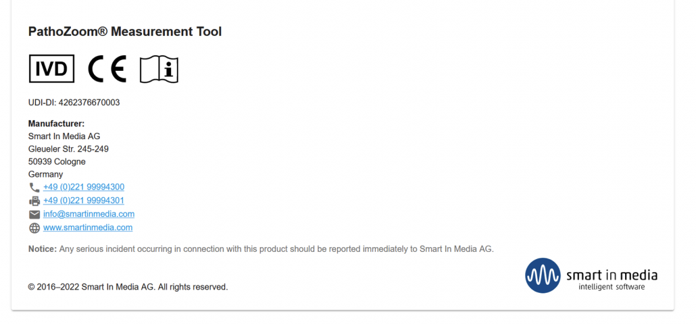The height and width of the screenshot is (324, 696).
Task: Click the Gleueler Str. 245-249 address line
Action: 68,148
